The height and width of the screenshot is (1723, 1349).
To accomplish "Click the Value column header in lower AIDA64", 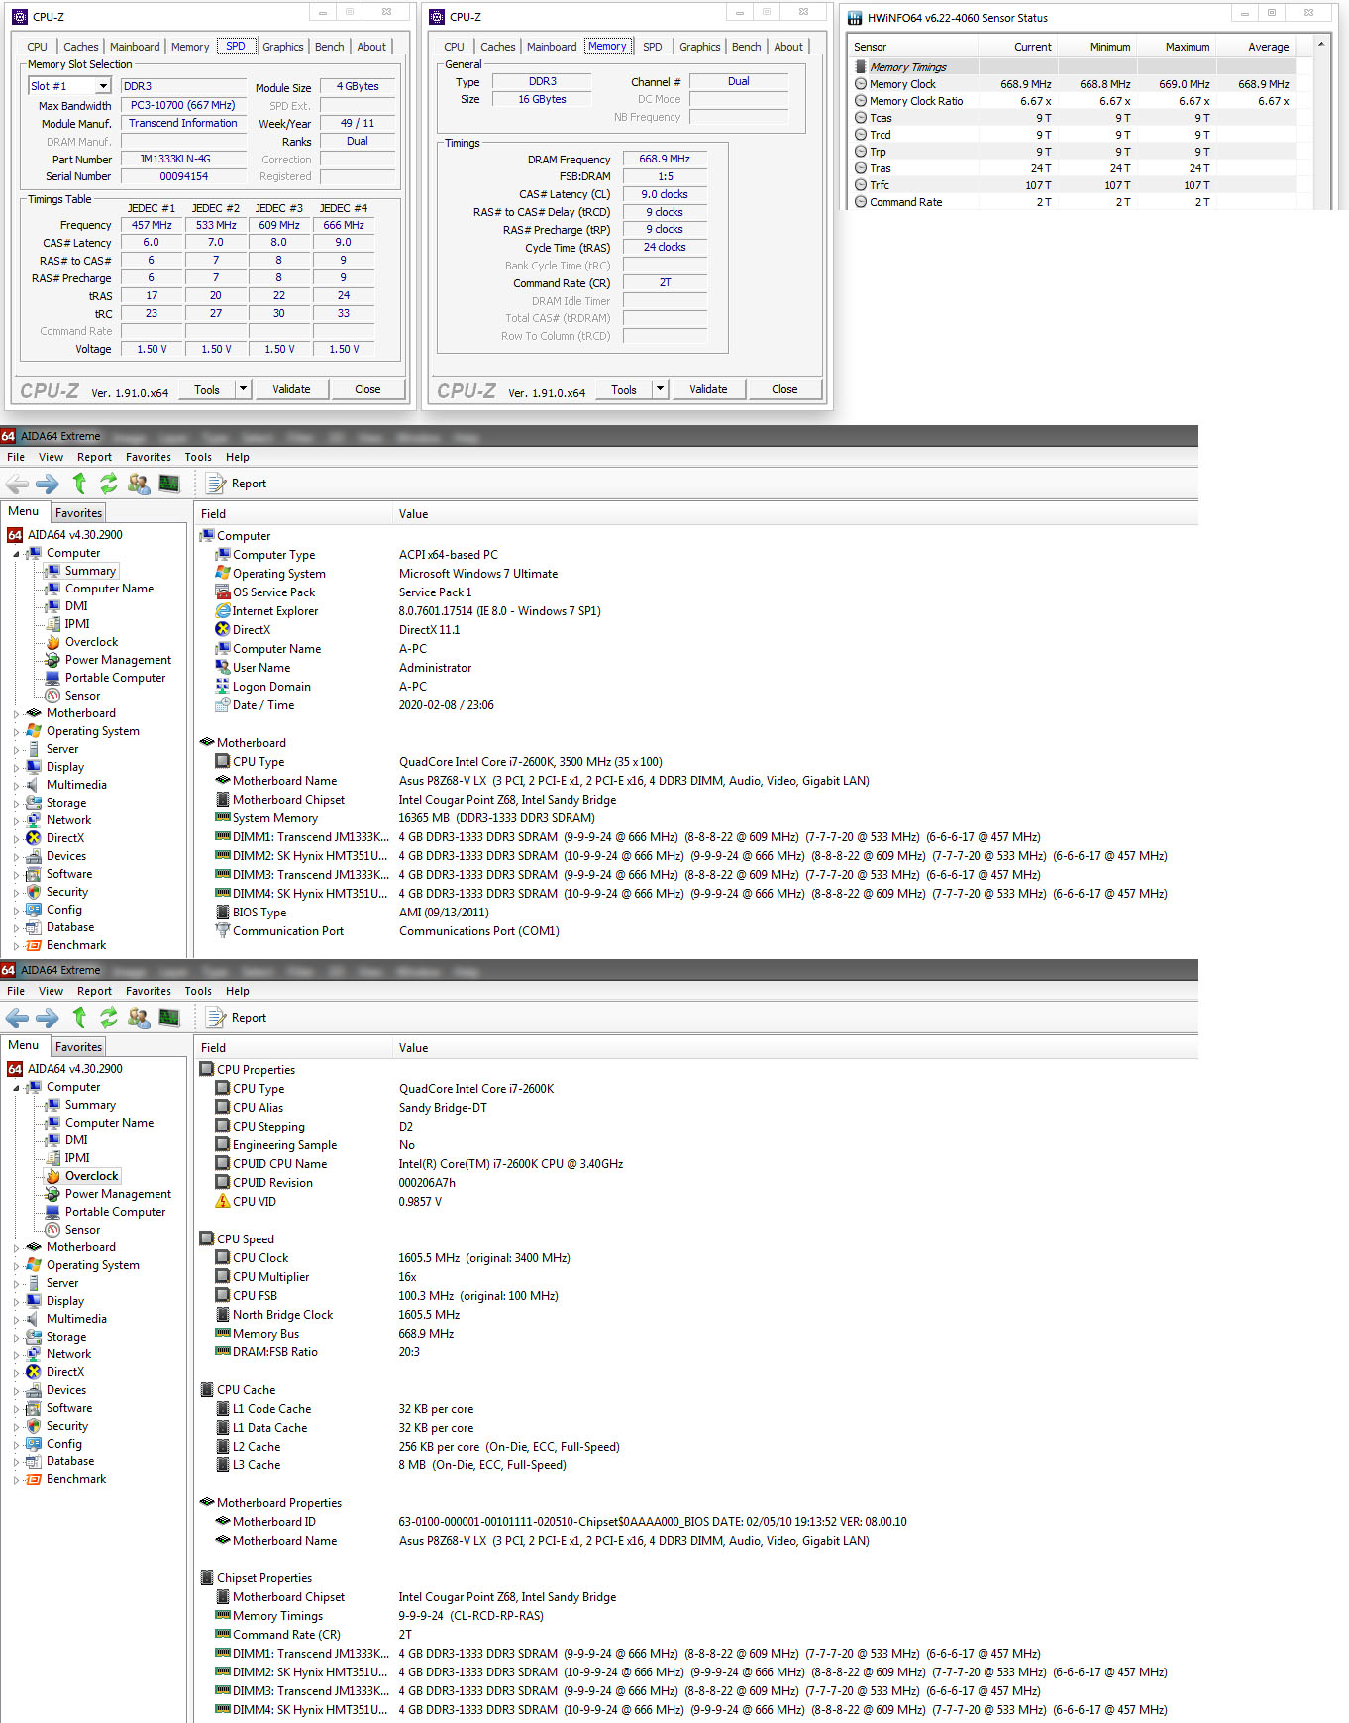I will 795,1048.
